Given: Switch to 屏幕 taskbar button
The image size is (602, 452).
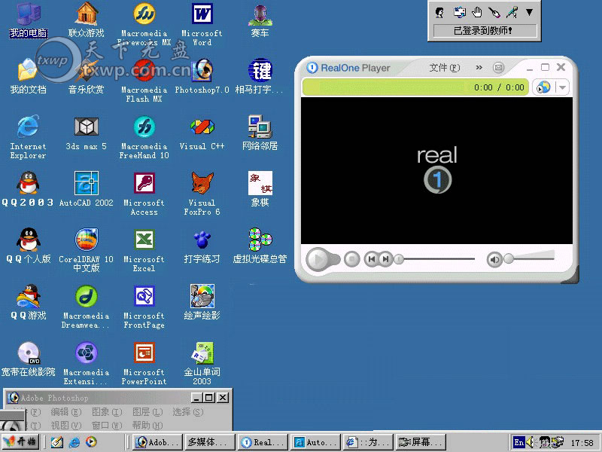Looking at the screenshot, I should click(421, 442).
